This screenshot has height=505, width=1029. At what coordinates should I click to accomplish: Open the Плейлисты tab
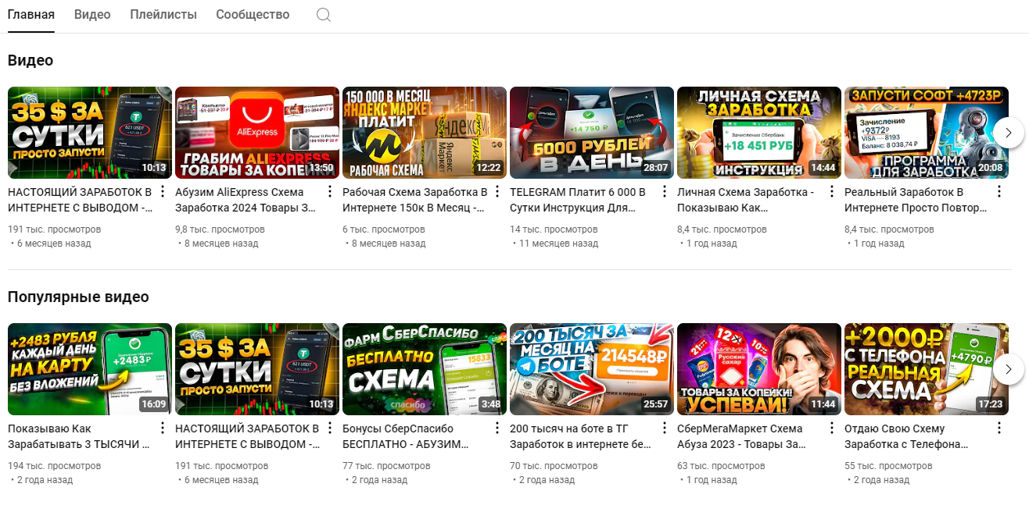pyautogui.click(x=163, y=15)
